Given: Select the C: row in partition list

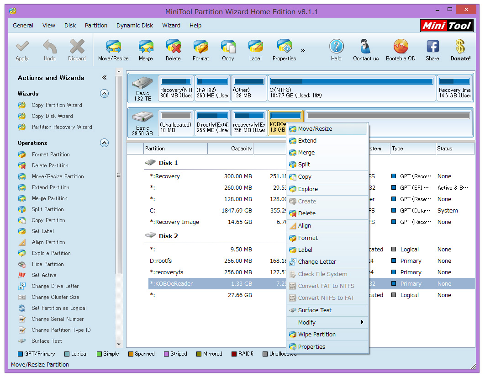Looking at the screenshot, I should point(311,211).
